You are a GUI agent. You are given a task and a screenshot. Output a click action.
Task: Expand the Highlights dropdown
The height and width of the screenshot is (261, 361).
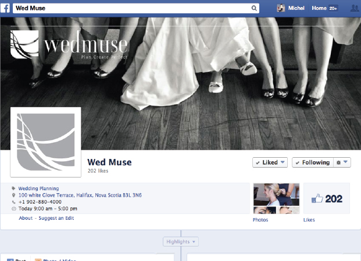[180, 241]
